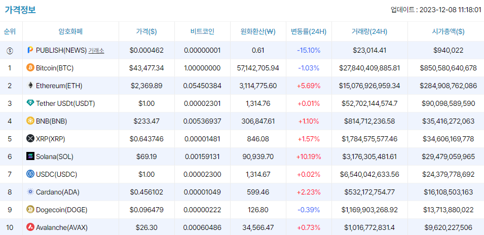The height and width of the screenshot is (235, 484).
Task: Sort by the 변동률(24H) column header
Action: (x=308, y=31)
